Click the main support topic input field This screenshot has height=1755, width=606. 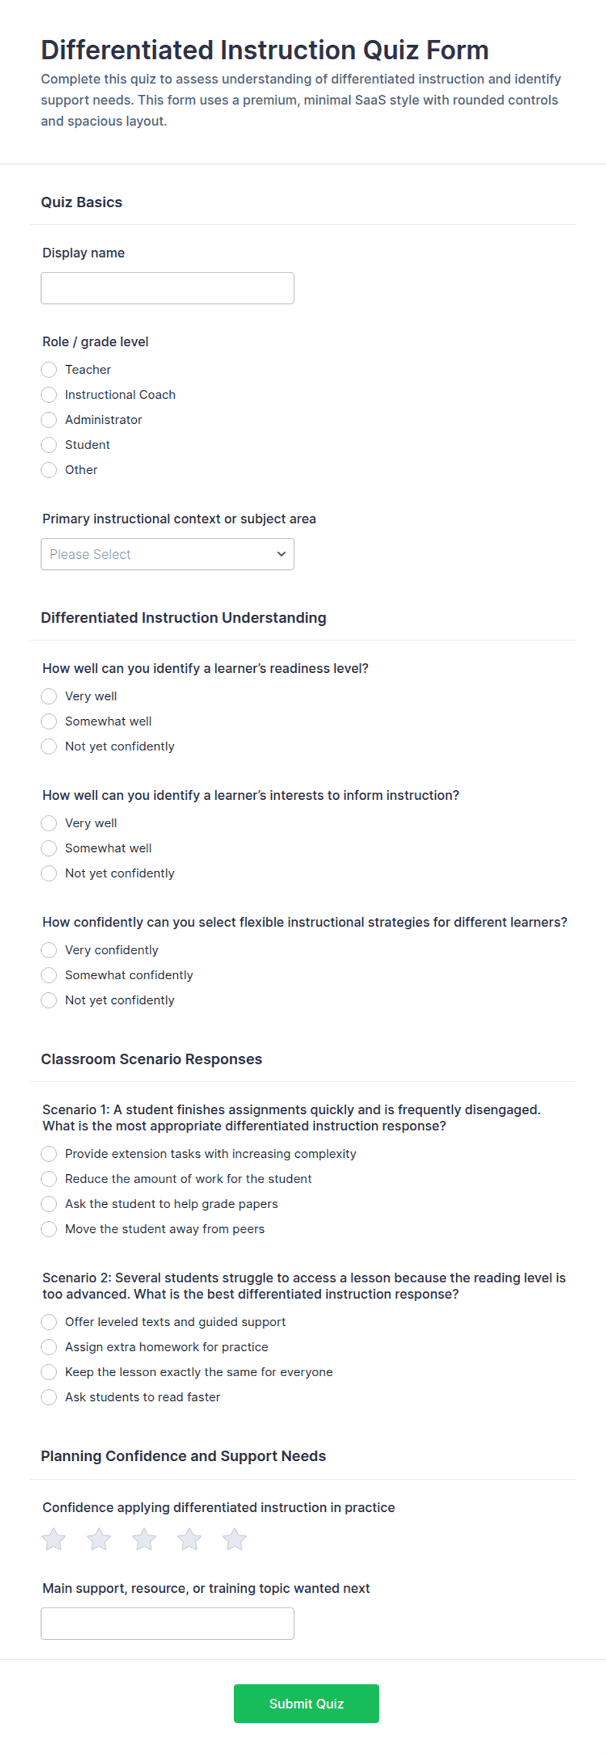[167, 1623]
